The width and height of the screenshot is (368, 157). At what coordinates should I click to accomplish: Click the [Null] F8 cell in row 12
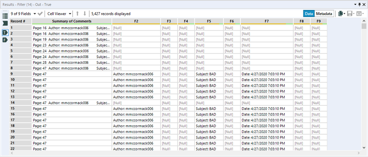pos(302,91)
